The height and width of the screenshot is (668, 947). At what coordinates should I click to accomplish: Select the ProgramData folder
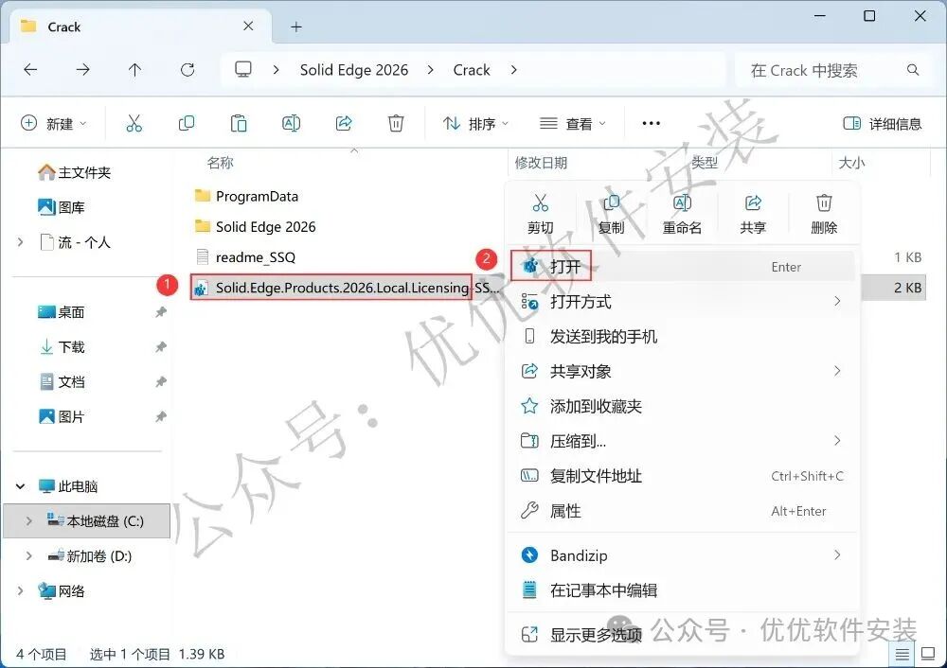[x=246, y=196]
